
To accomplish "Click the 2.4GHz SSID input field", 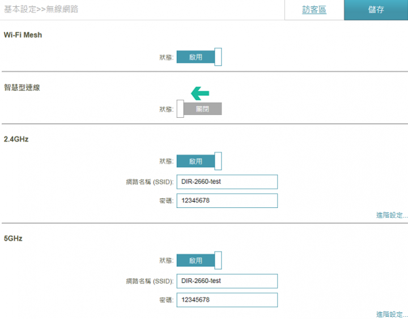I will 227,182.
